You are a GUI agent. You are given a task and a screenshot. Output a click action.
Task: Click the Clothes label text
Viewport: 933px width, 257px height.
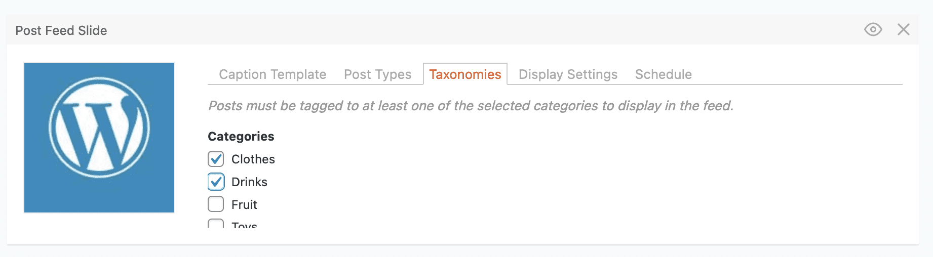[253, 159]
